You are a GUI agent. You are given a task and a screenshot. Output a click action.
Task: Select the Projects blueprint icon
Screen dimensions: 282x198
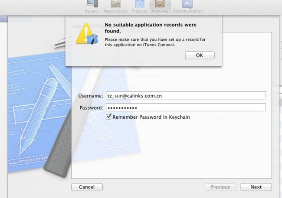[140, 4]
